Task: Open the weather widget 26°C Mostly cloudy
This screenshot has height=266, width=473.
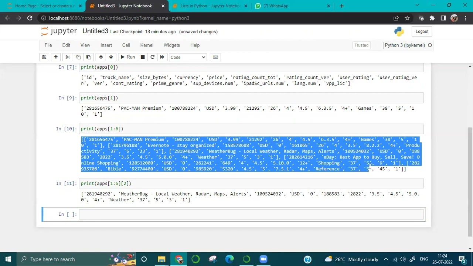Action: pos(351,259)
